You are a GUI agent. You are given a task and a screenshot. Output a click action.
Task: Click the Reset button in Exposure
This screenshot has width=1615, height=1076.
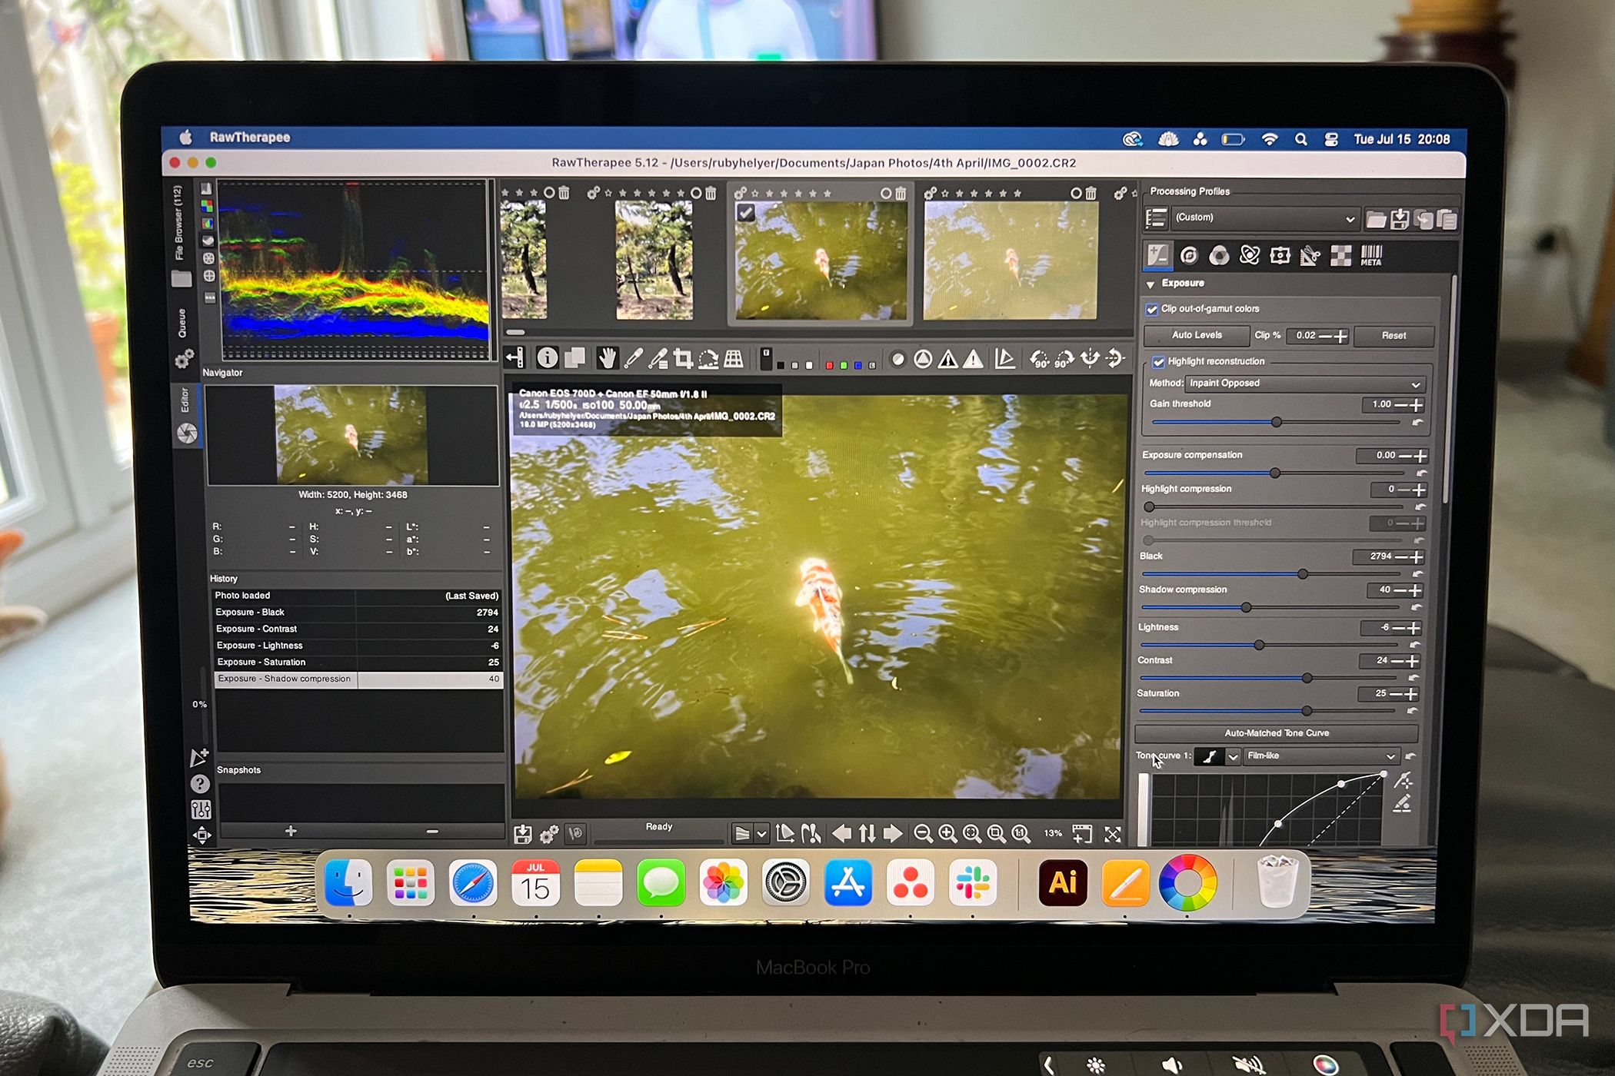[x=1394, y=336]
